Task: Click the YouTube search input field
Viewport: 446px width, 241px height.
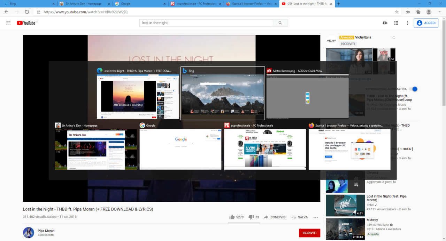Action: tap(206, 23)
